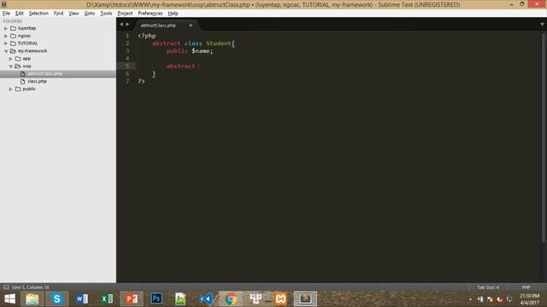Go to previous tab with left arrow

click(121, 25)
